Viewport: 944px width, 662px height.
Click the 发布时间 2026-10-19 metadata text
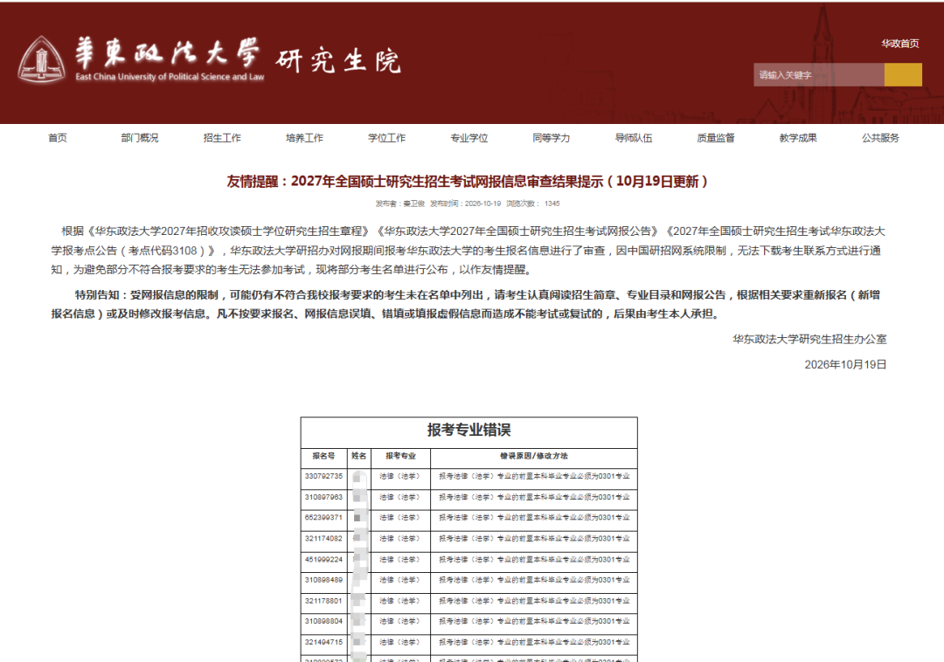pos(465,203)
